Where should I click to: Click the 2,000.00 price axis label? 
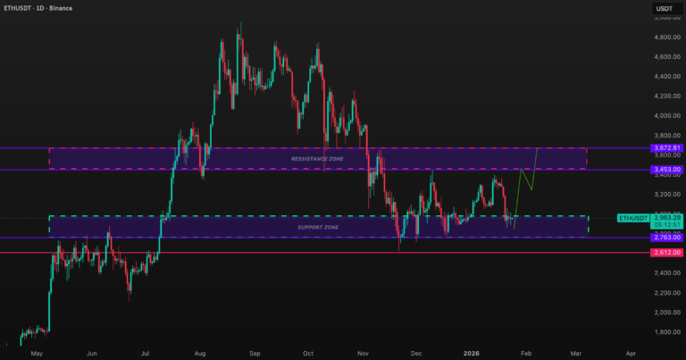point(667,313)
